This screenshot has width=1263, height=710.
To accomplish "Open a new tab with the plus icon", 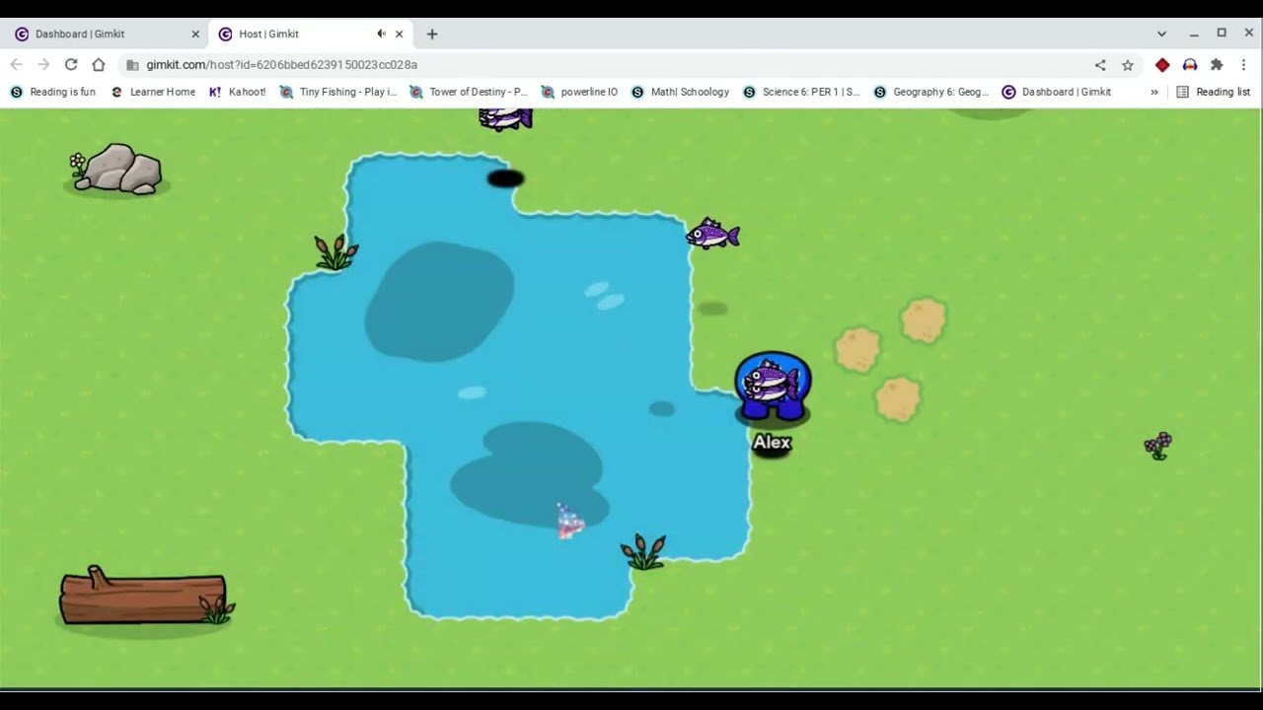I will click(431, 34).
